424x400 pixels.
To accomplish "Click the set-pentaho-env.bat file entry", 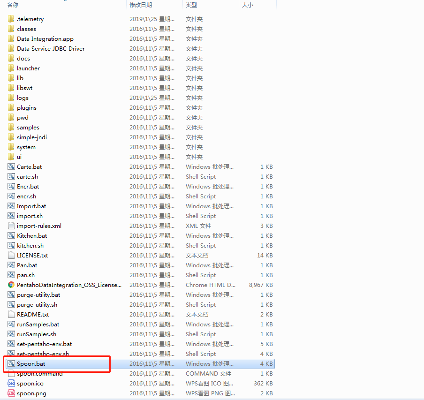I will (x=45, y=344).
